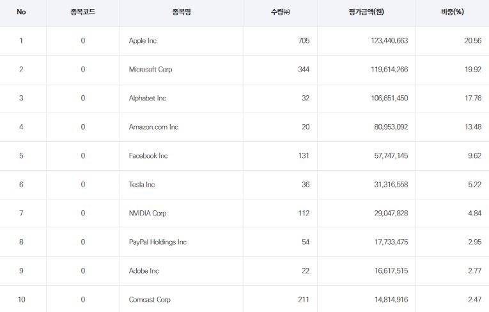Click the weight value 13.48
Image resolution: width=489 pixels, height=312 pixels.
(x=473, y=127)
